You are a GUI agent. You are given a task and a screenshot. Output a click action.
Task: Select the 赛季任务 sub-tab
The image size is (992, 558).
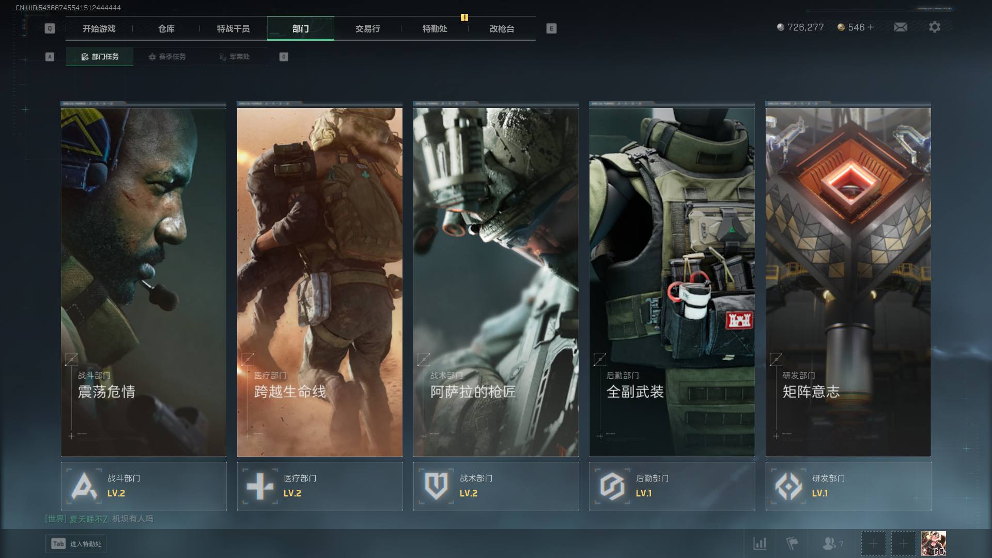[167, 57]
